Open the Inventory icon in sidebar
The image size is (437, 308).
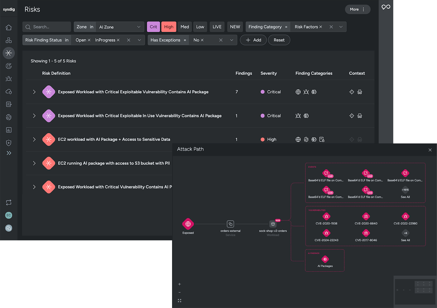tap(9, 40)
